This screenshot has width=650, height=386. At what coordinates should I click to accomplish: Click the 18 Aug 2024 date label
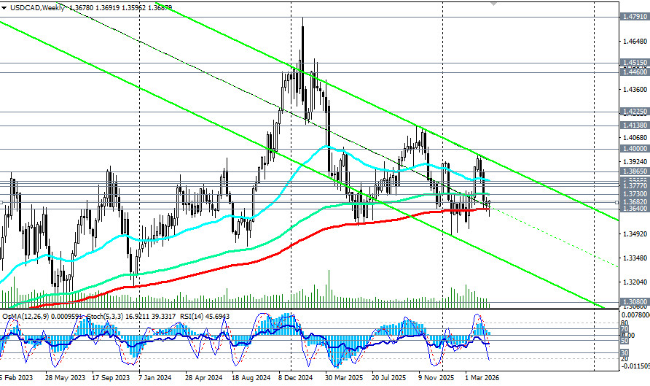click(251, 378)
